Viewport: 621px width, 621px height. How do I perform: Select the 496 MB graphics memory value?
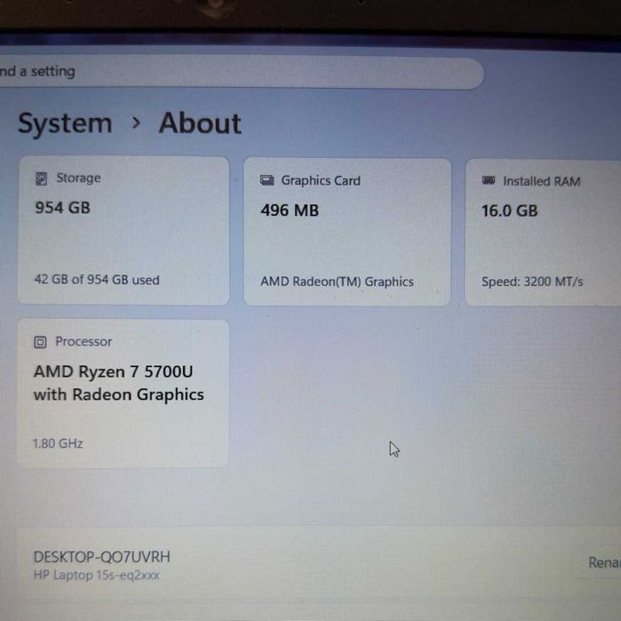pos(290,211)
